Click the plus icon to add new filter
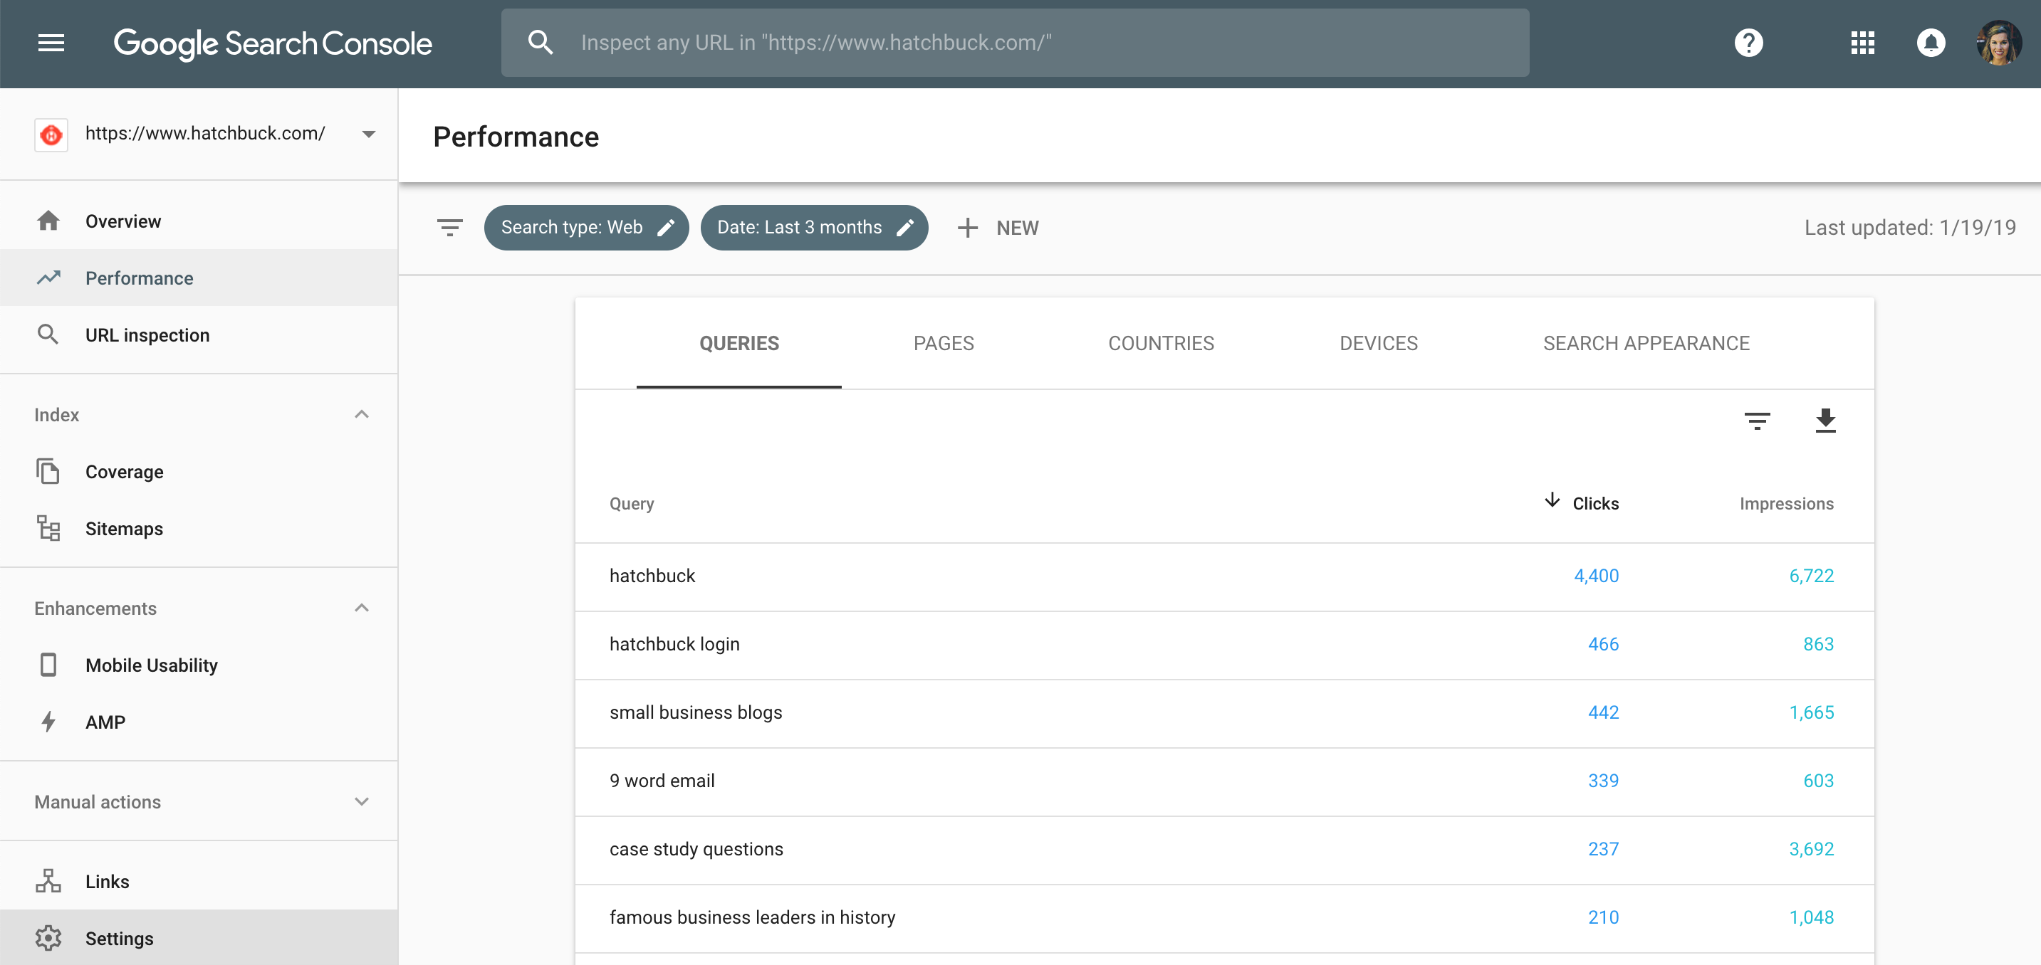This screenshot has width=2041, height=965. [x=966, y=228]
